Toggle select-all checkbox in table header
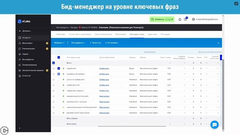 [58, 57]
